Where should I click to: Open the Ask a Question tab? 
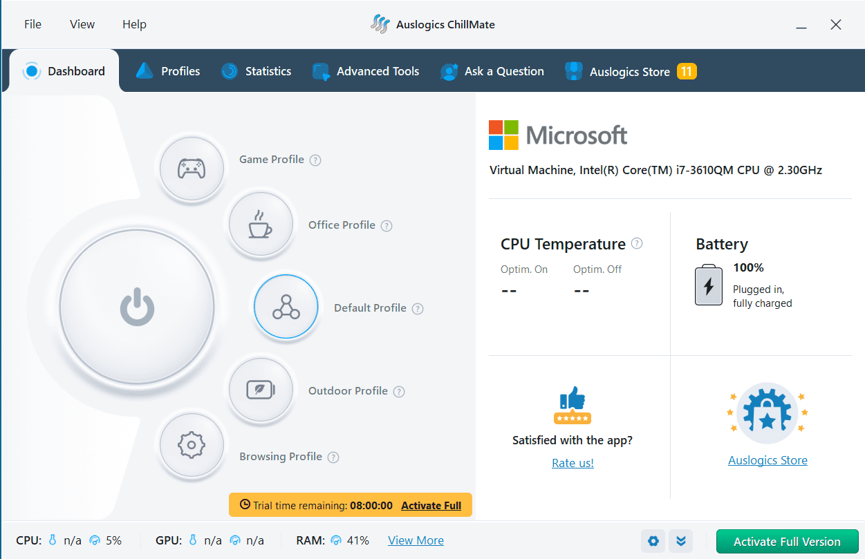coord(492,70)
